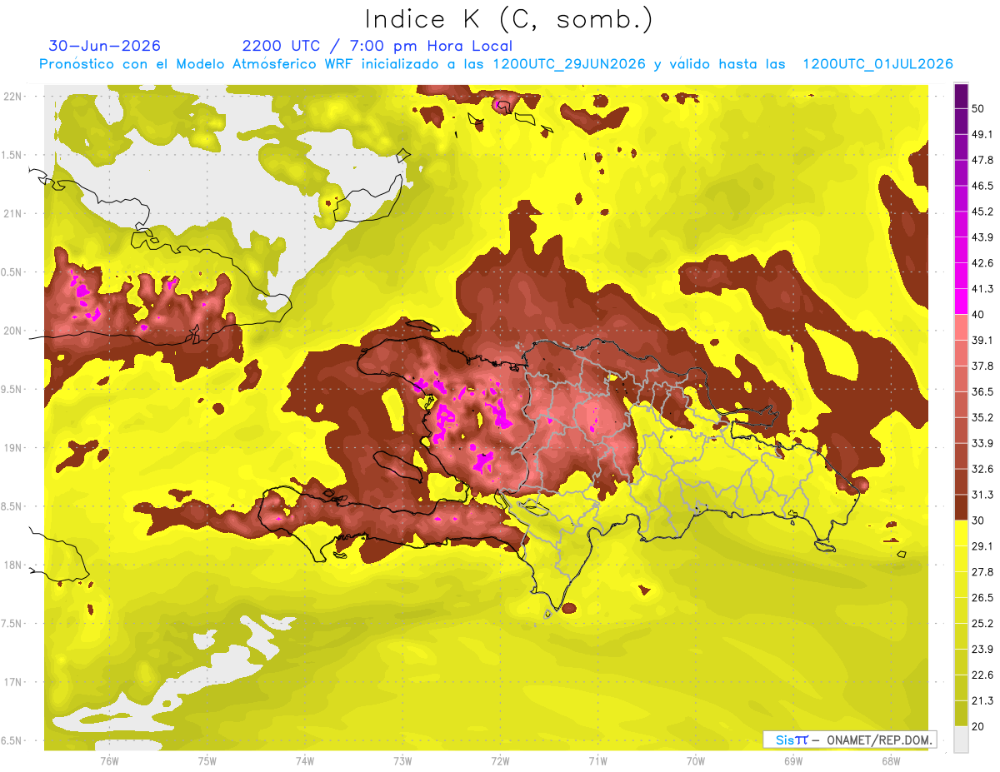This screenshot has height=772, width=1000.
Task: Click the dark brown swatch between 30 and 31.3
Action: click(961, 507)
